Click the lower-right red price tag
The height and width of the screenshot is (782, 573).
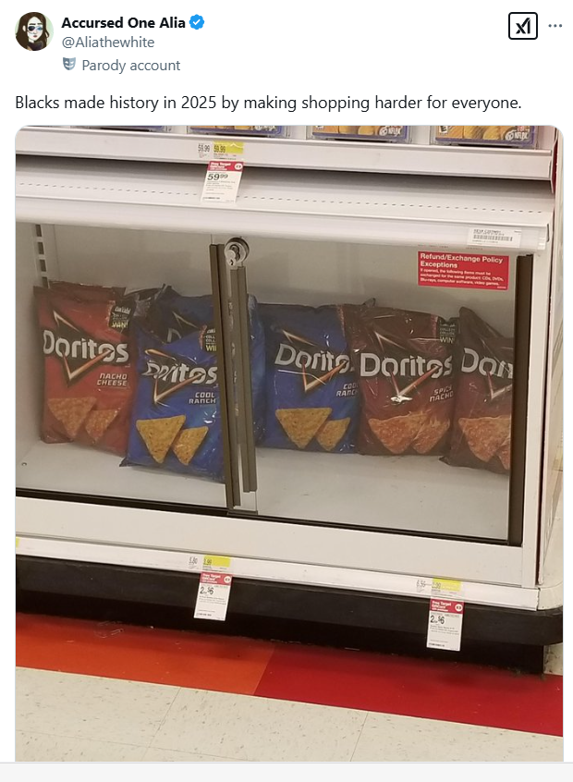(445, 625)
